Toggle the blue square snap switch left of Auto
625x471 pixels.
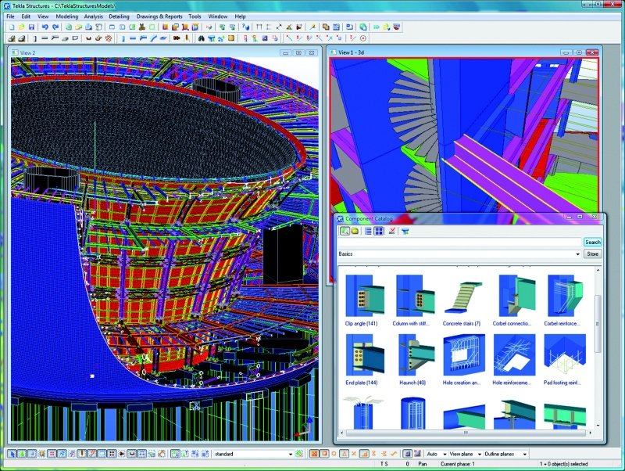point(407,454)
